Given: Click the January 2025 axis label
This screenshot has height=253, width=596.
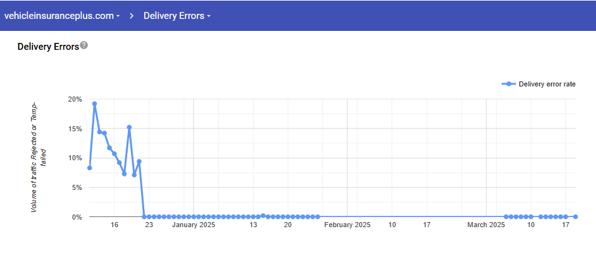Looking at the screenshot, I should [x=194, y=225].
